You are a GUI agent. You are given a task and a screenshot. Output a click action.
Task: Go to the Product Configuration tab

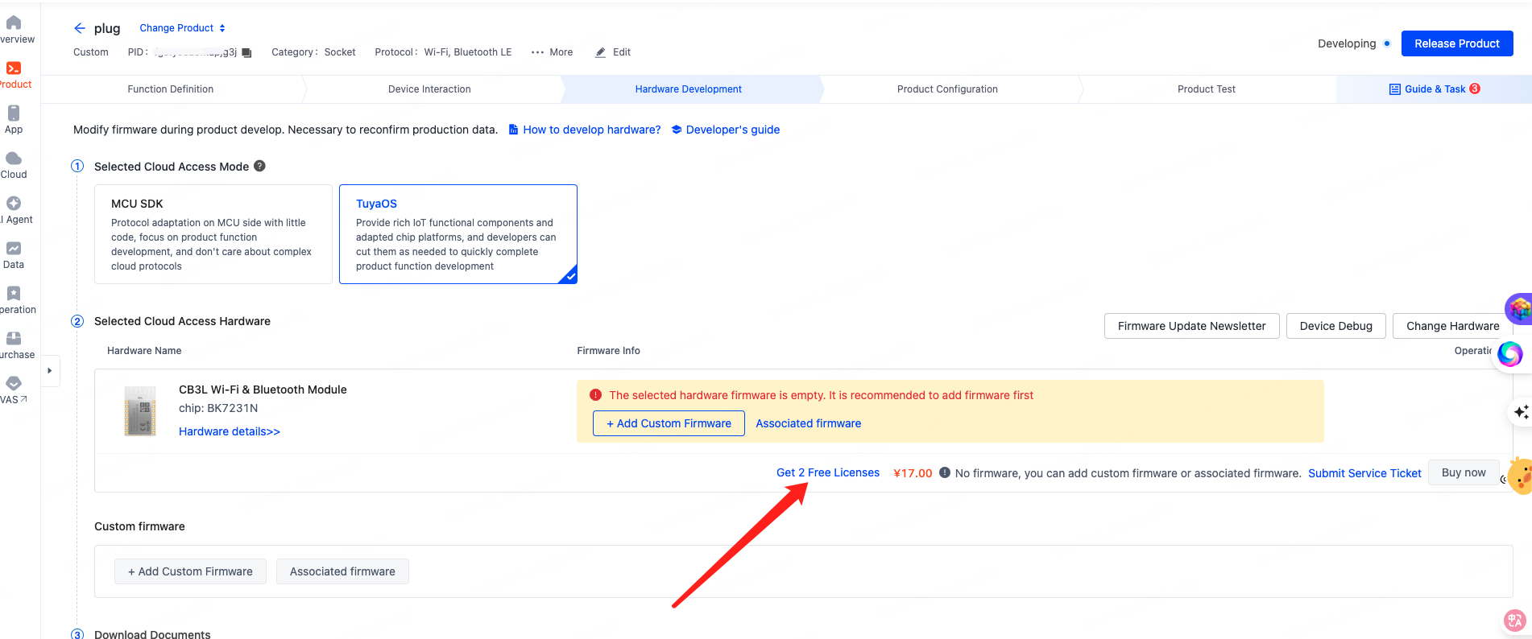(x=947, y=89)
